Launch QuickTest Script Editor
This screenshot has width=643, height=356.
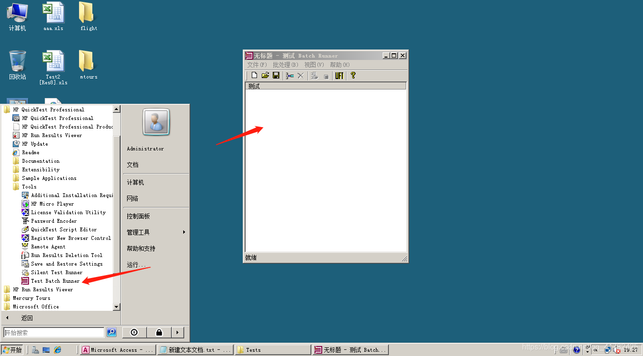59,229
